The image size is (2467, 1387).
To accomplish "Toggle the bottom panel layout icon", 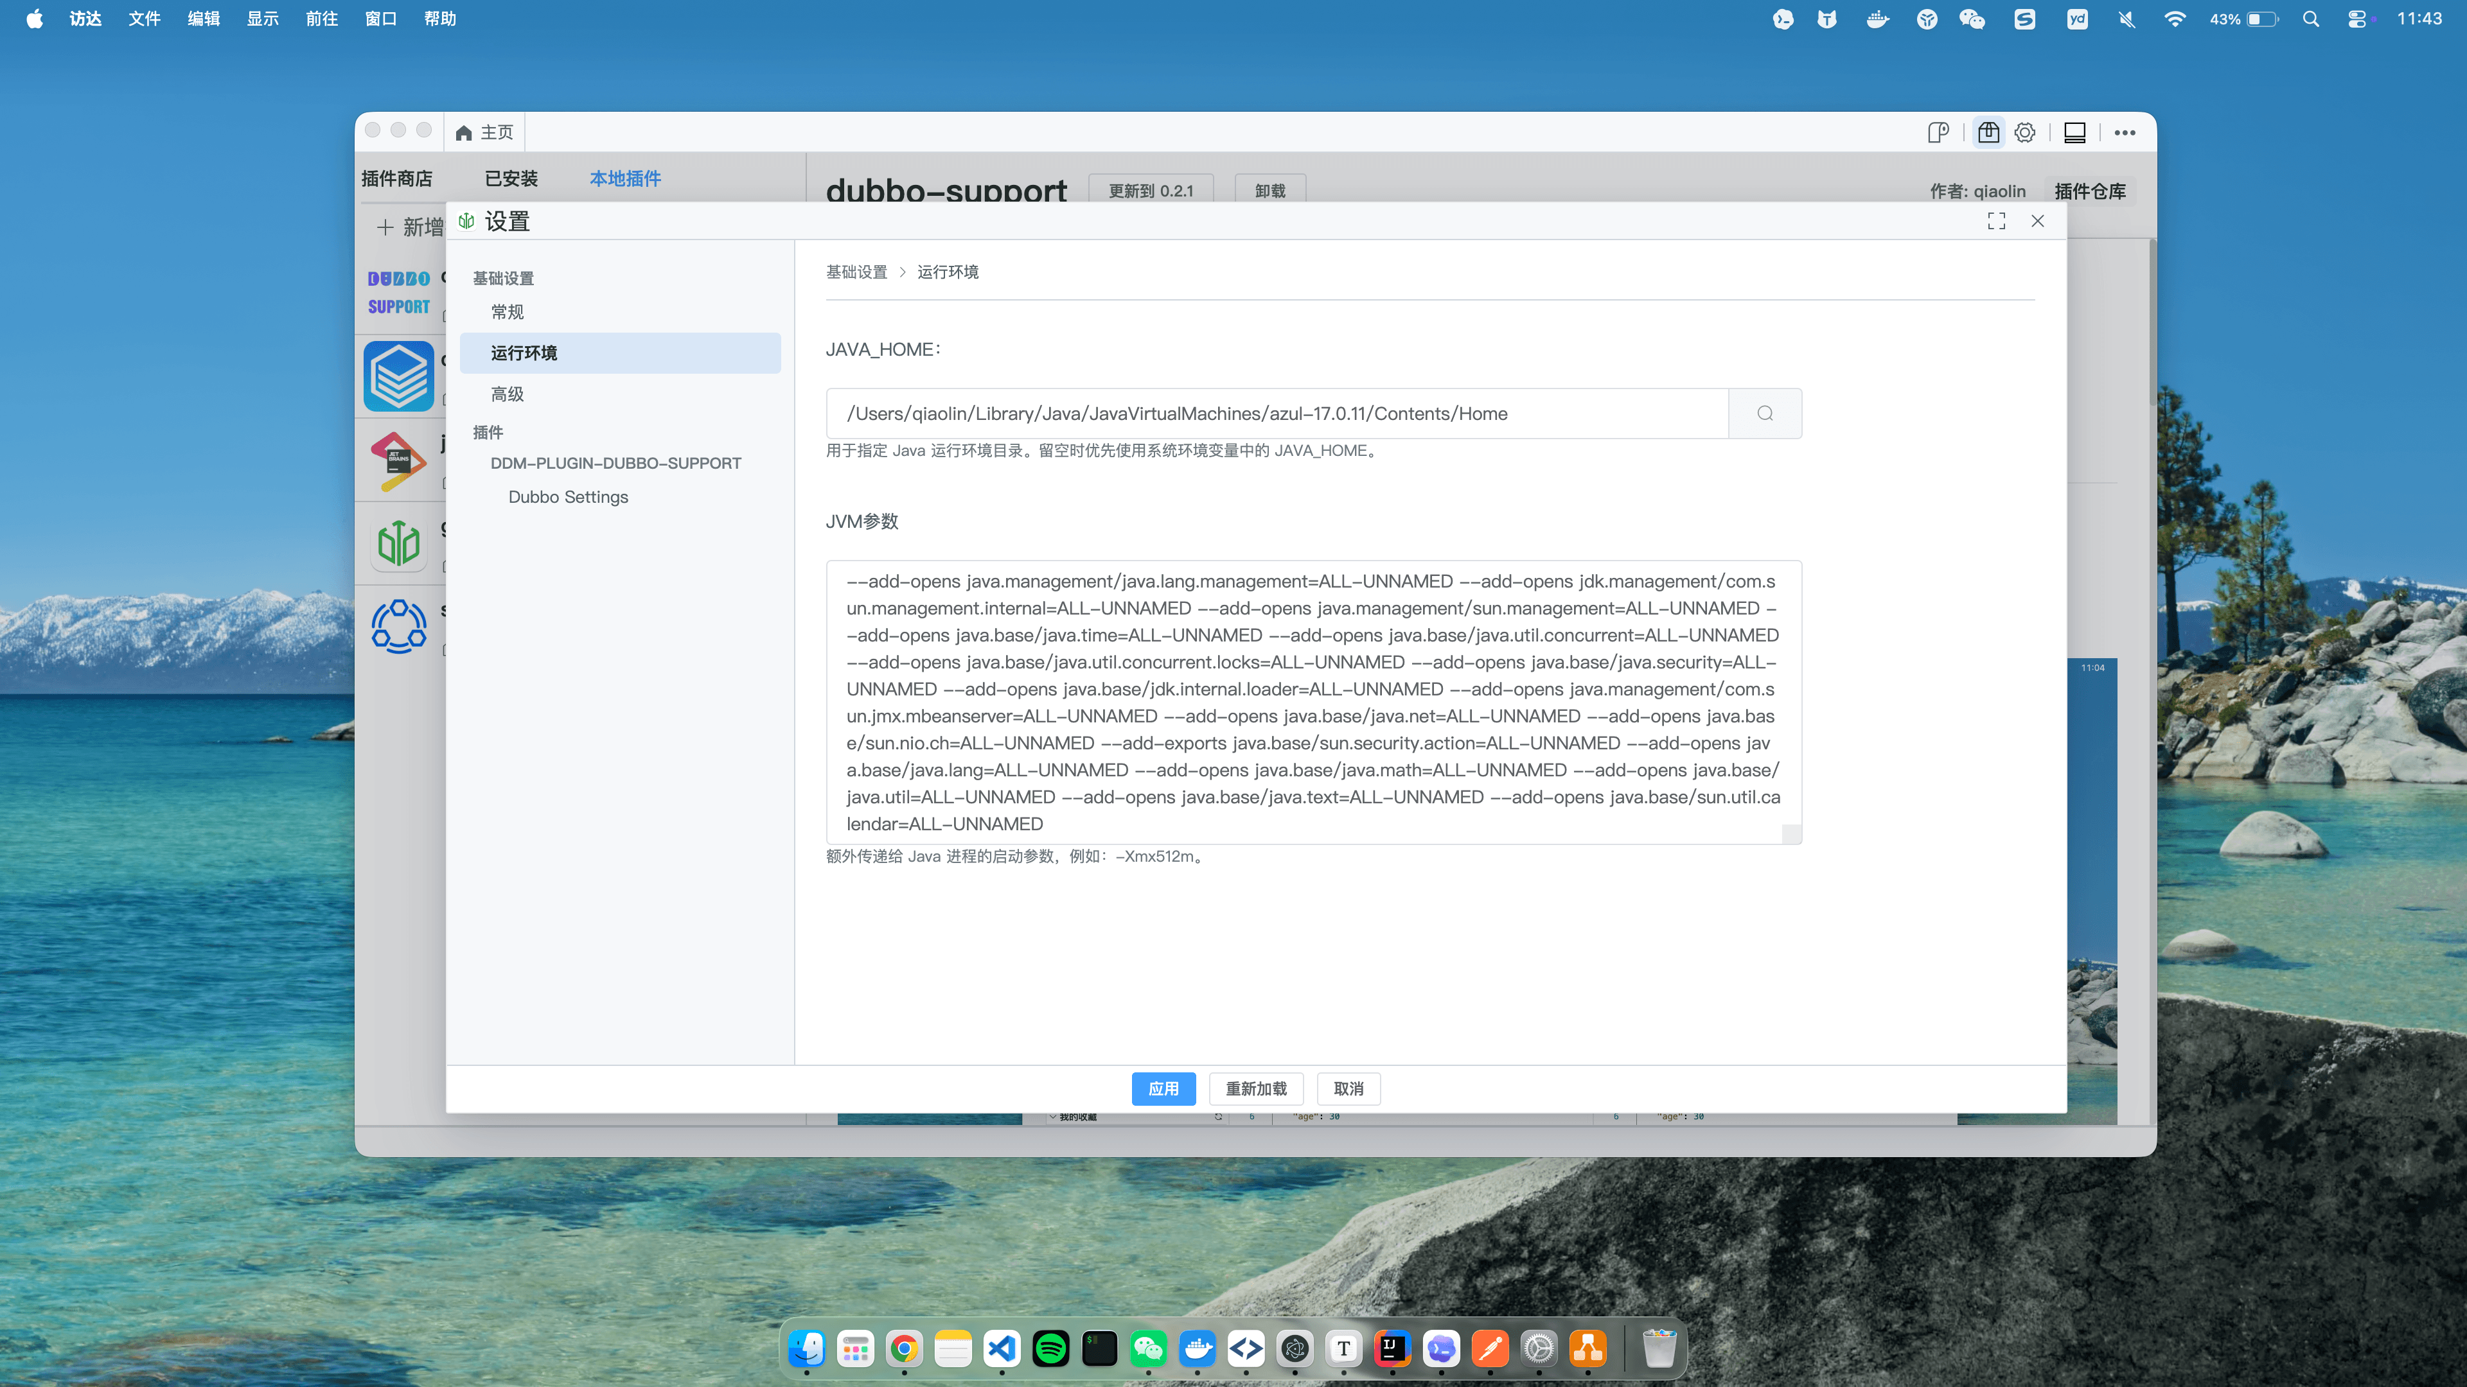I will (2074, 132).
